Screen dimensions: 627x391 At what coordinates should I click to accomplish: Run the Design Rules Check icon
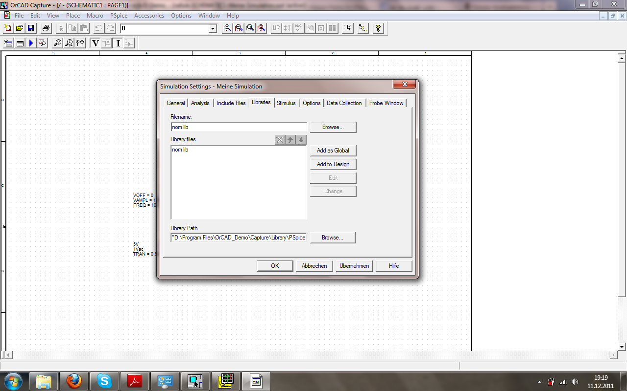click(x=299, y=28)
